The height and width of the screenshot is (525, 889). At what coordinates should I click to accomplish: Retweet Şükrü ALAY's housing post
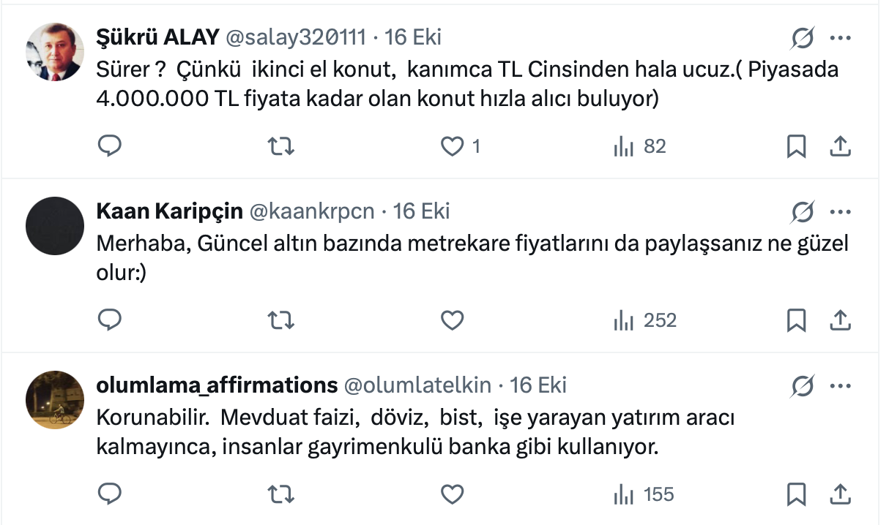pos(281,146)
